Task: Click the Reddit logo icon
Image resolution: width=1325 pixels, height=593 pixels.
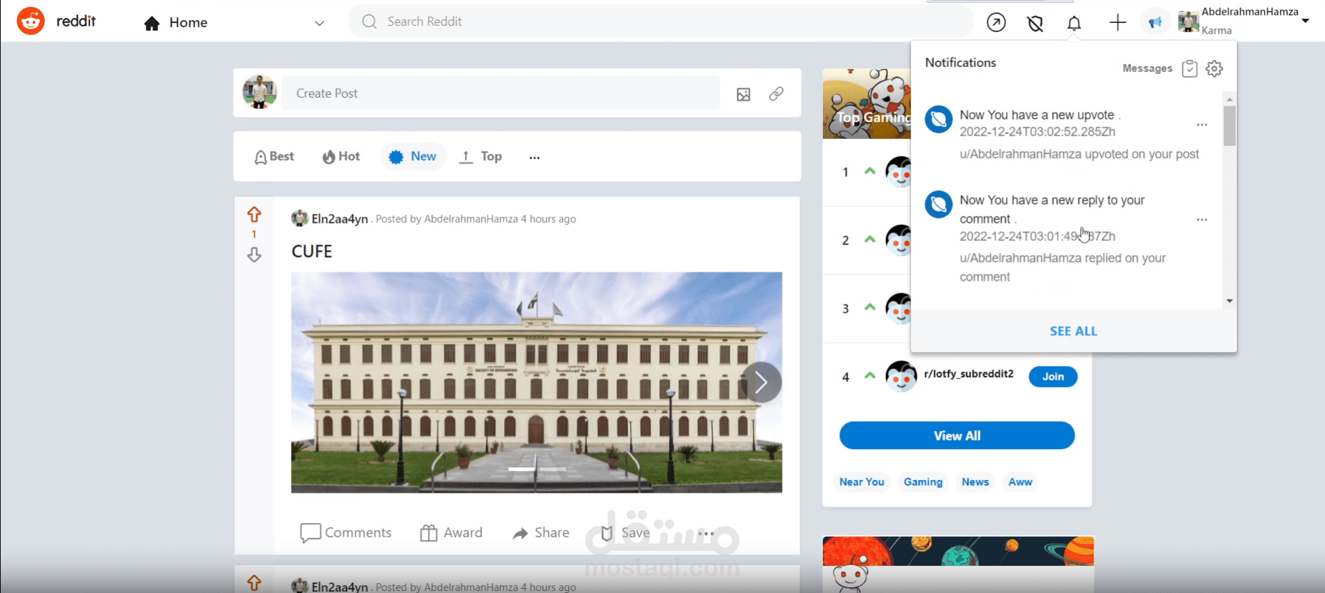Action: point(31,21)
